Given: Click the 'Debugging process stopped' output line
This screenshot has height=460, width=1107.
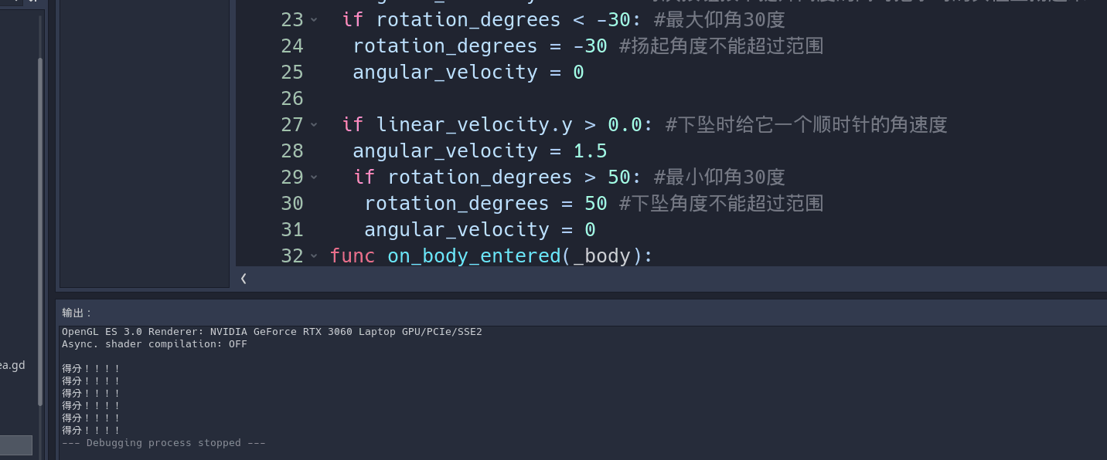Looking at the screenshot, I should point(164,443).
